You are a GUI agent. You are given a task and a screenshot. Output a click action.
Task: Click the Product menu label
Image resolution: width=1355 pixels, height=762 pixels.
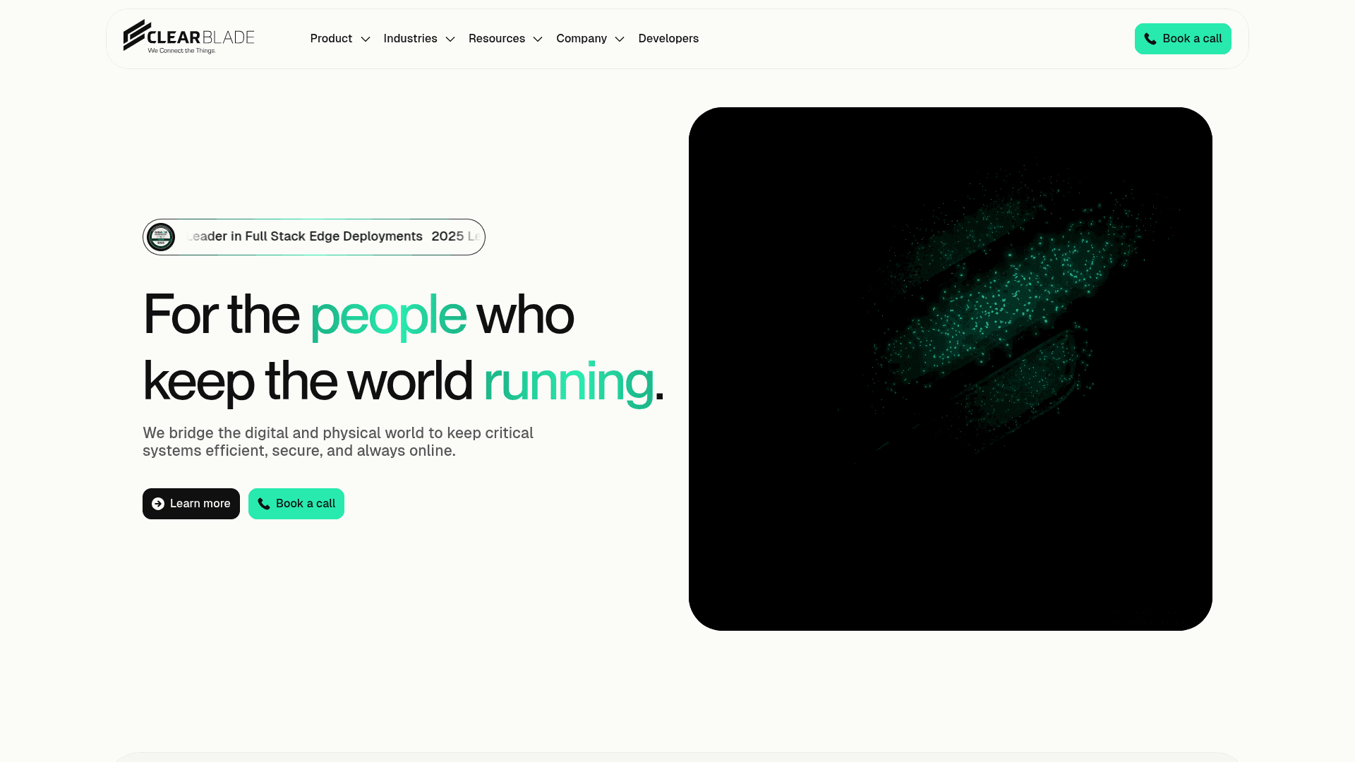331,39
